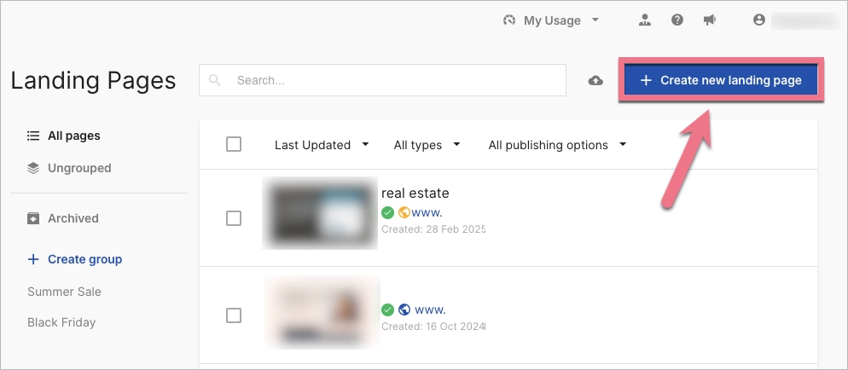This screenshot has width=848, height=370.
Task: Expand the My Usage dropdown
Action: coord(551,20)
